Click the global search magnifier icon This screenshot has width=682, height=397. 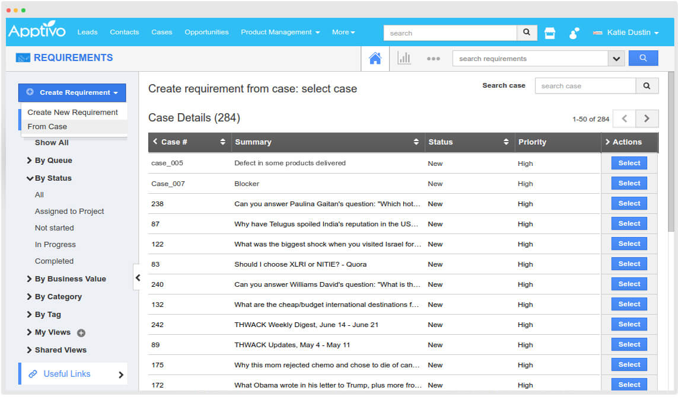(527, 33)
